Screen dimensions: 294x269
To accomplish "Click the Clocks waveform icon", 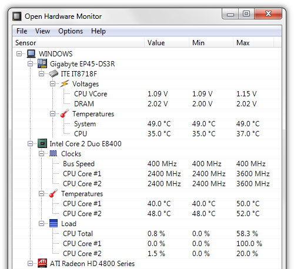I will [54, 153].
